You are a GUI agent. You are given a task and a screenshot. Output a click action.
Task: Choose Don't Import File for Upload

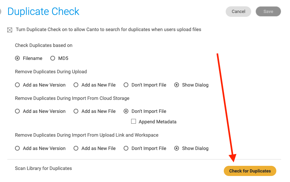coord(126,85)
